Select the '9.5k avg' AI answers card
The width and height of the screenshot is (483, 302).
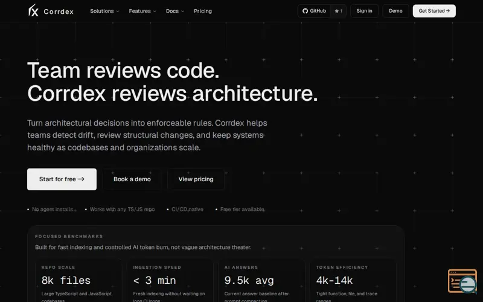[x=261, y=281]
